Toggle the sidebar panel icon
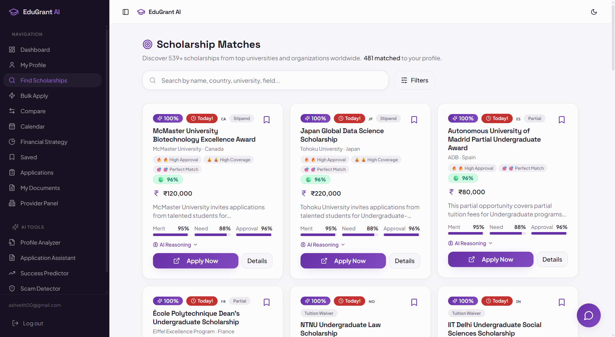 pyautogui.click(x=126, y=12)
